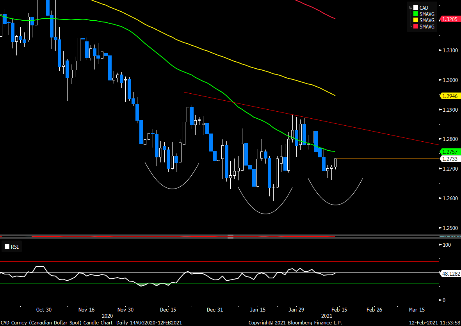Image resolution: width=461 pixels, height=326 pixels.
Task: Select the orange horizontal last-price line
Action: (388, 159)
